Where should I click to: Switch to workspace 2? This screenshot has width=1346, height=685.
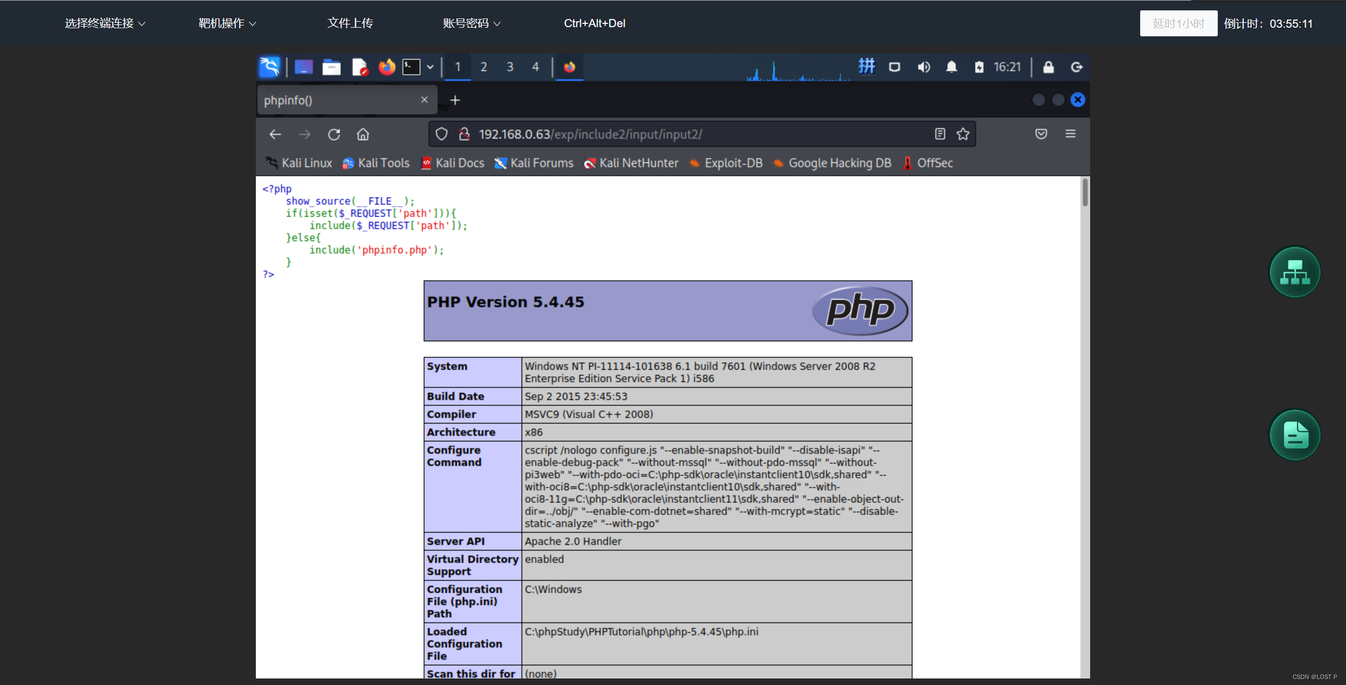[483, 67]
